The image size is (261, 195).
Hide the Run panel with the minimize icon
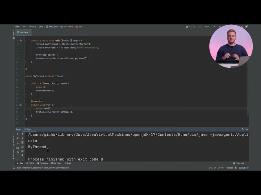tap(247, 129)
